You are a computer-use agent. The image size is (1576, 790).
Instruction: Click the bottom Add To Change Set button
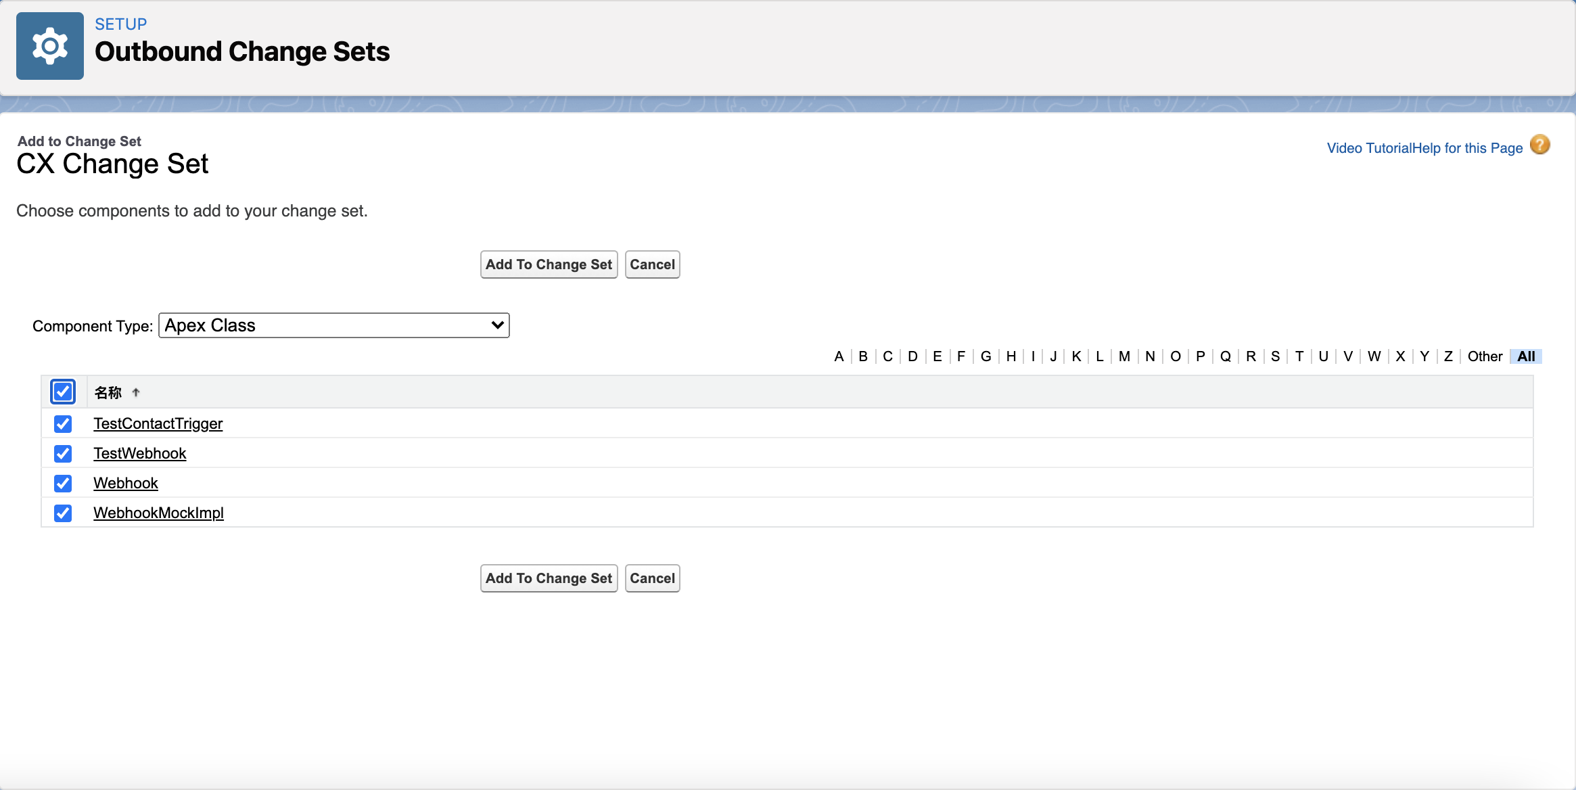tap(549, 578)
